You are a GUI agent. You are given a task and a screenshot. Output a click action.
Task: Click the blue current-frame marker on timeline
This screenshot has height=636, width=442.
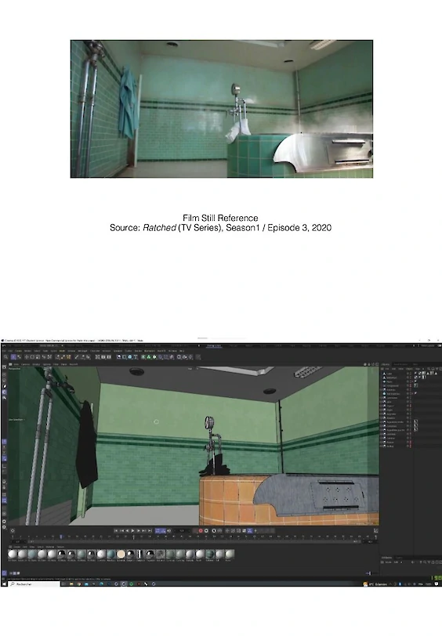[x=61, y=537]
